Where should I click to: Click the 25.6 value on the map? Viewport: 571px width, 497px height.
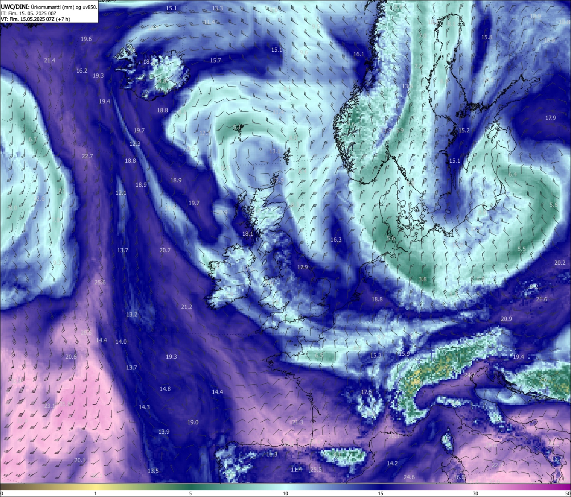100,283
